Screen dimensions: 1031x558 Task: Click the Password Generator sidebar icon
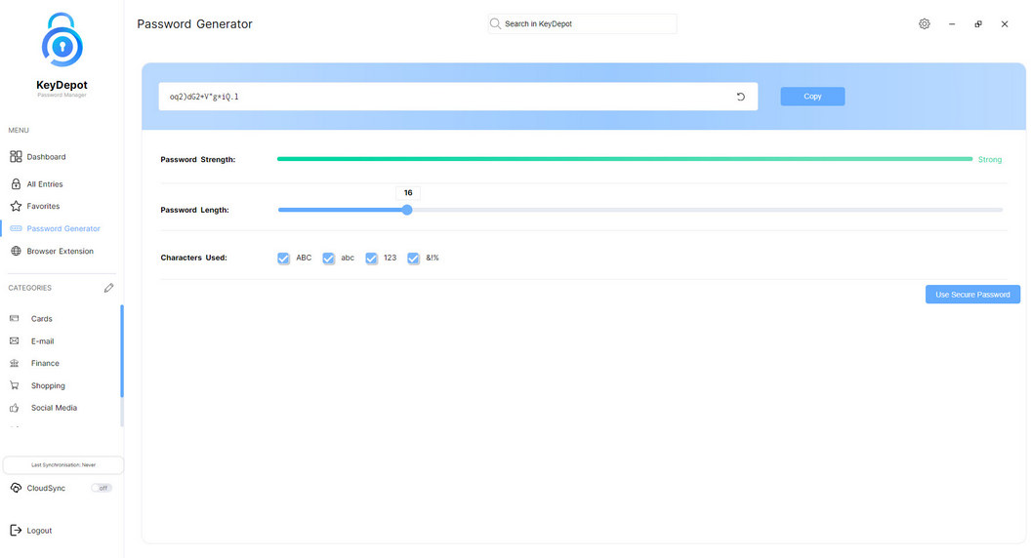pyautogui.click(x=16, y=228)
